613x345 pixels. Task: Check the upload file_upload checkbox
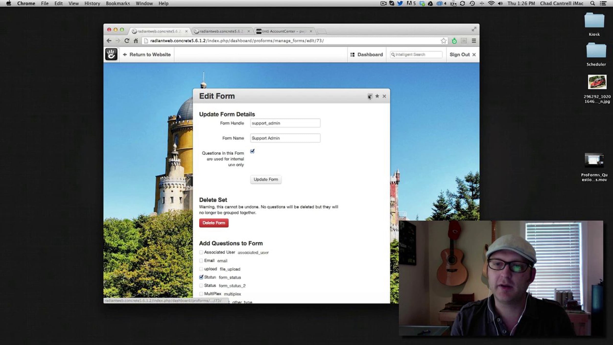point(201,269)
